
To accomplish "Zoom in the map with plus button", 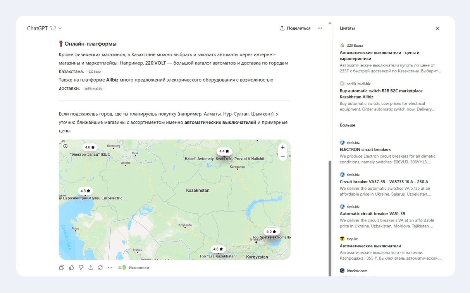I will click(283, 147).
